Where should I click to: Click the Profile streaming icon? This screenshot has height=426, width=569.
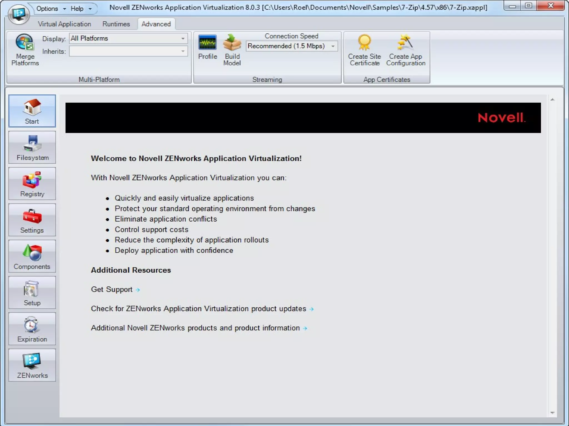point(208,47)
